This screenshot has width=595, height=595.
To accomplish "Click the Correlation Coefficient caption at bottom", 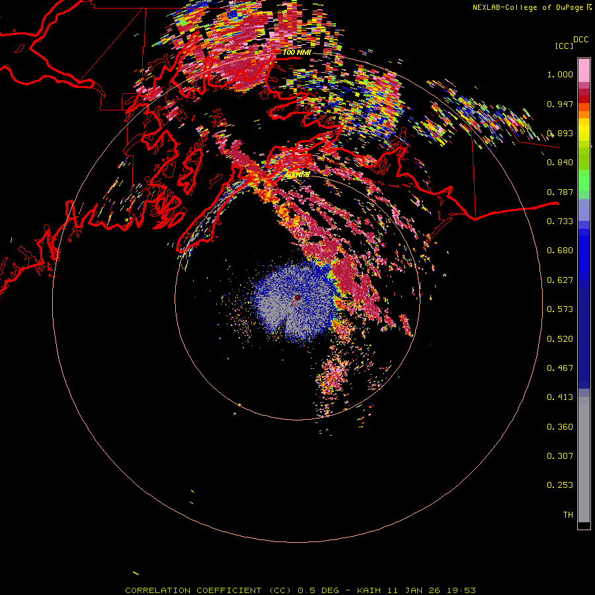I will 300,590.
